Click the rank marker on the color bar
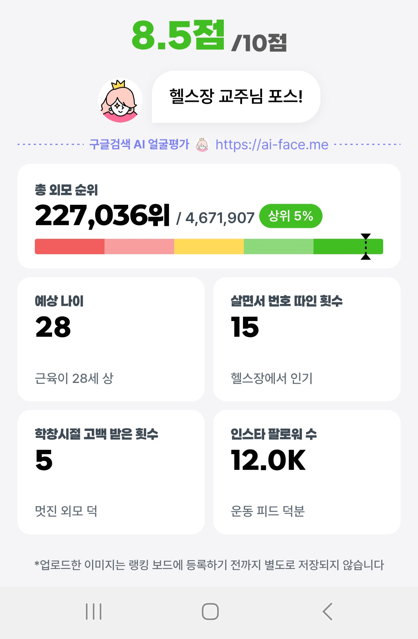The width and height of the screenshot is (418, 639). click(366, 246)
